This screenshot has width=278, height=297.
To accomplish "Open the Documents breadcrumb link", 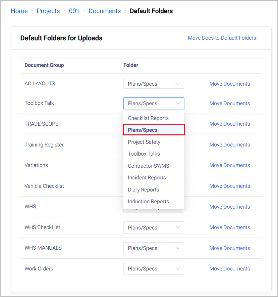I will point(105,11).
